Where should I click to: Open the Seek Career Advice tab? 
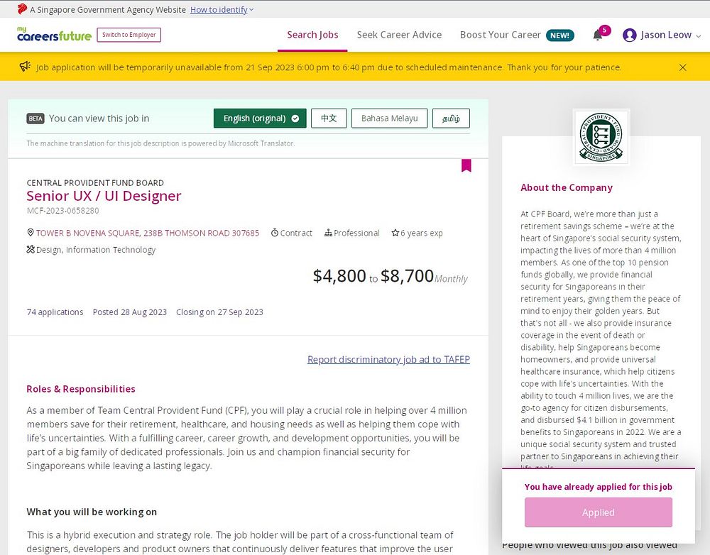coord(399,35)
